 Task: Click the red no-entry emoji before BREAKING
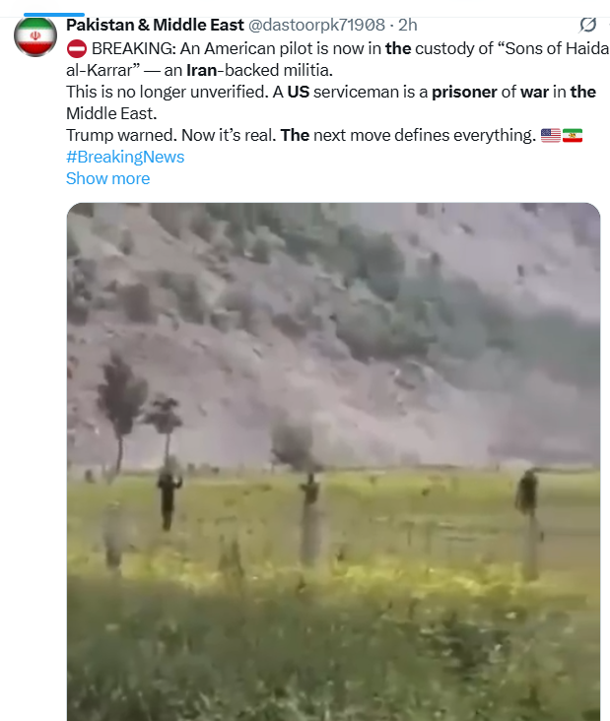(76, 48)
